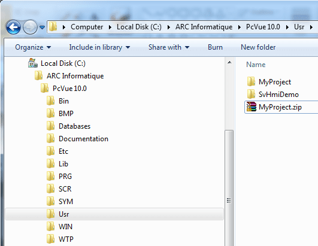318x246 pixels.
Task: Select the MyProject folder name in file list
Action: coord(275,82)
